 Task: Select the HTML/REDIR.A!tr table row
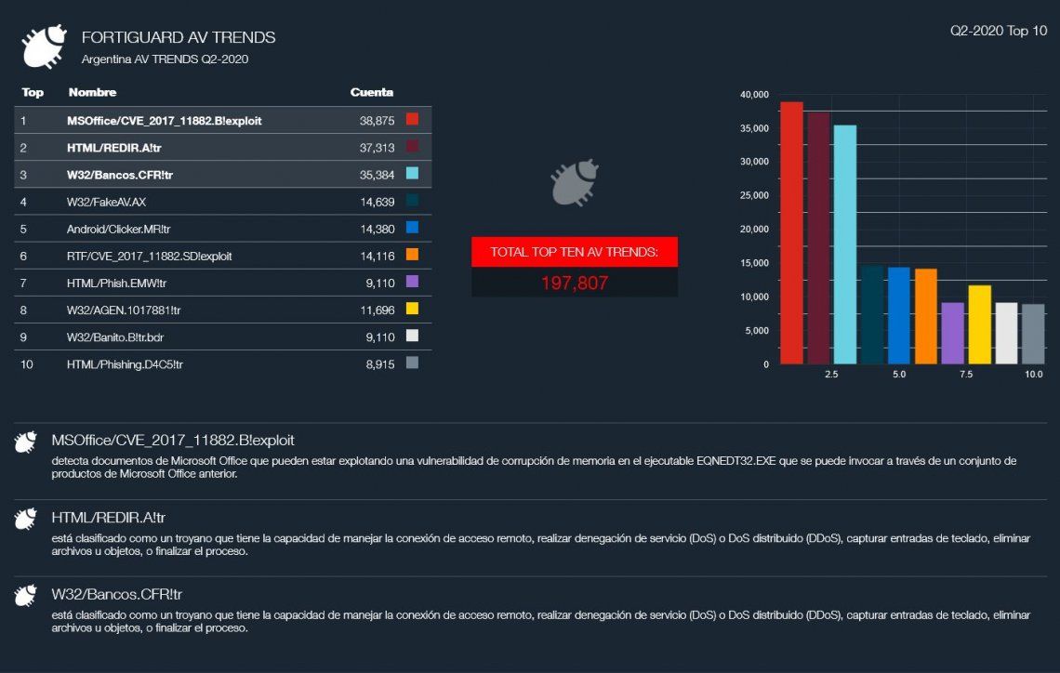214,148
